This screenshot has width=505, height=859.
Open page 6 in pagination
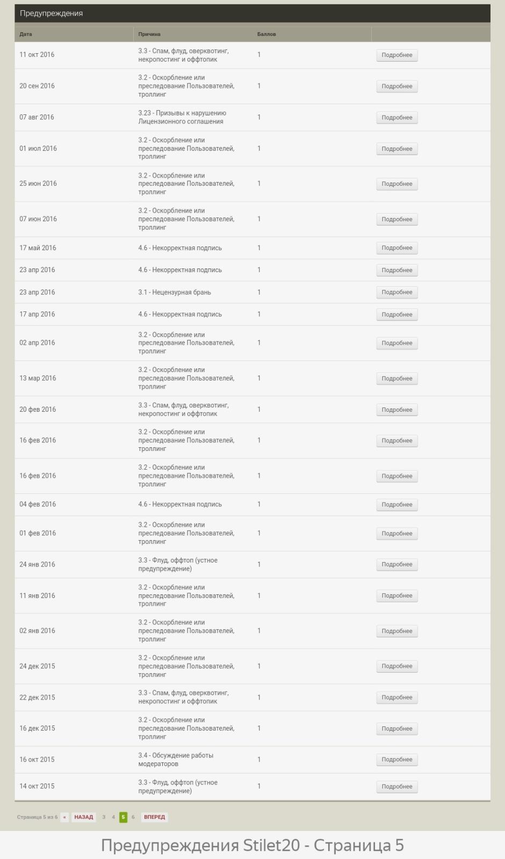133,817
